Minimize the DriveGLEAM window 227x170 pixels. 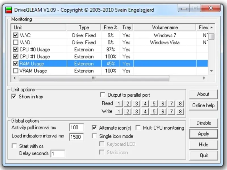(x=184, y=8)
